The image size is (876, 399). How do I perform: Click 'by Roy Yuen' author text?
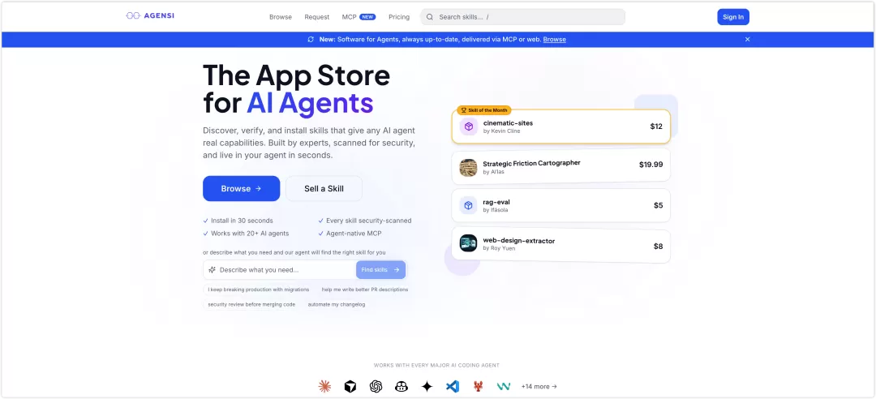(x=499, y=248)
